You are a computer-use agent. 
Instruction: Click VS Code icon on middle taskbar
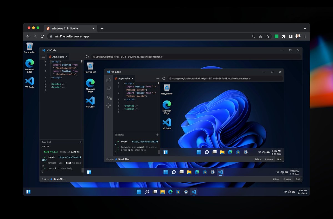[221, 172]
